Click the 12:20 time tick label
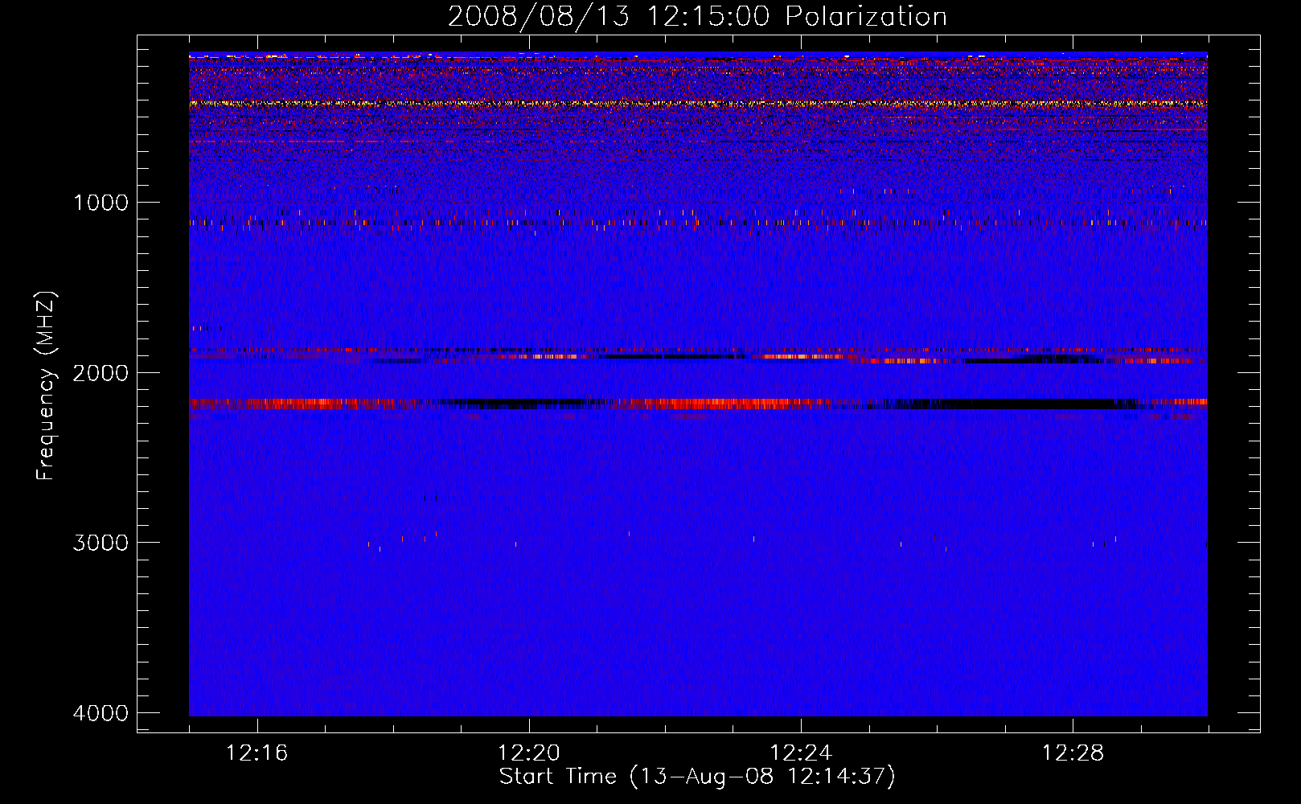This screenshot has width=1301, height=804. (528, 753)
